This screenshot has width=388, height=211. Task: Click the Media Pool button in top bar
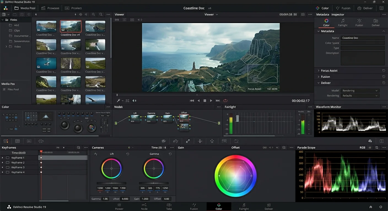point(25,8)
